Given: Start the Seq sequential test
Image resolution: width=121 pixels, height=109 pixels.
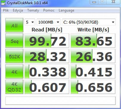Looking at the screenshot, I should [14, 41].
